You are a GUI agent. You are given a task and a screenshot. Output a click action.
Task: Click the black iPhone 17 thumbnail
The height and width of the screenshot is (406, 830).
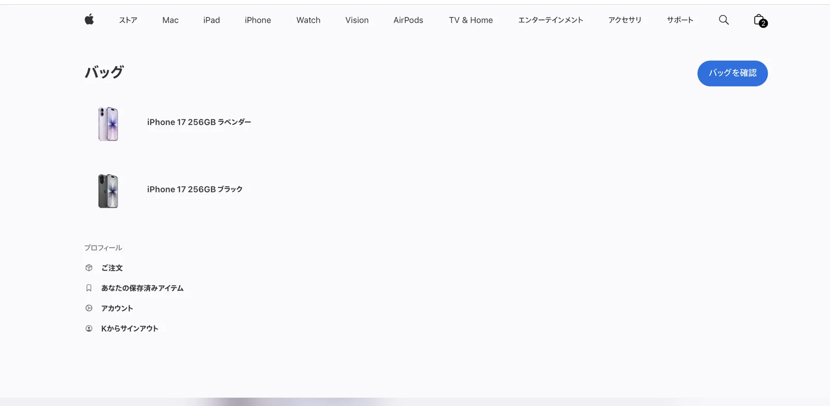click(x=108, y=191)
